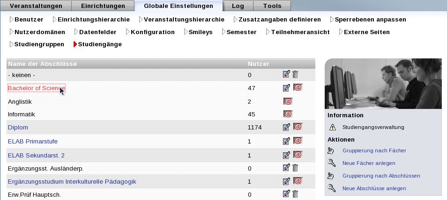Delete the '- keinen -' degree entry
The width and height of the screenshot is (447, 200).
(295, 74)
